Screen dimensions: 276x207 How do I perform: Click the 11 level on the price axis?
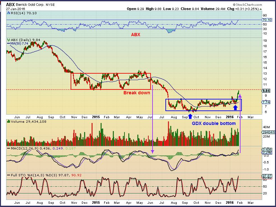265,85
